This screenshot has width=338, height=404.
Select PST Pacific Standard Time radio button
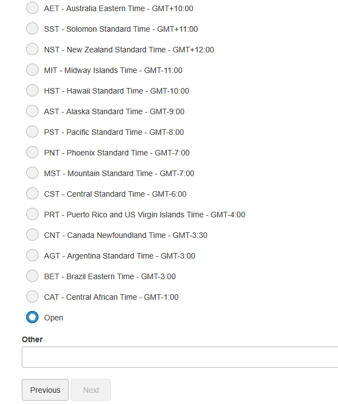pos(32,132)
